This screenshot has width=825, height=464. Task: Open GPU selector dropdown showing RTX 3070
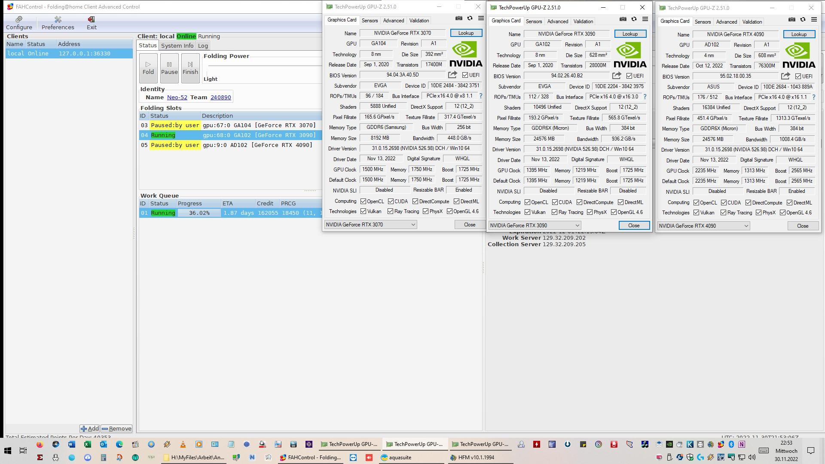(370, 225)
